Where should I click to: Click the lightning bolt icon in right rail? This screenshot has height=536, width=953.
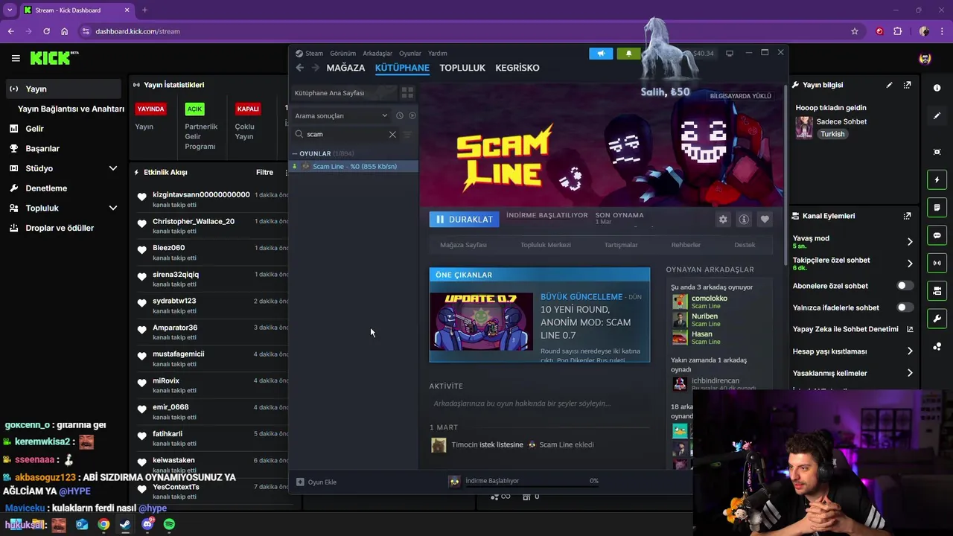[937, 179]
